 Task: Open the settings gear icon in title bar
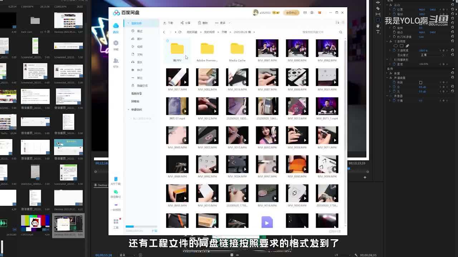click(312, 12)
